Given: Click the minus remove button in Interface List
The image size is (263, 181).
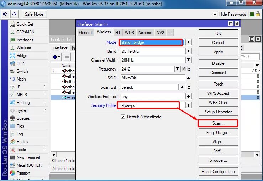Looking at the screenshot, I should coord(67,57).
